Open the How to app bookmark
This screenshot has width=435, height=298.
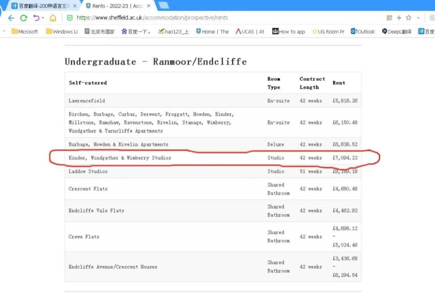pos(288,32)
